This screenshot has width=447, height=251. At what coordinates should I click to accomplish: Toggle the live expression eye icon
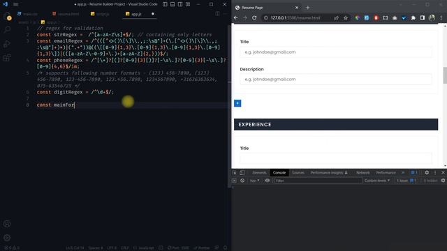coord(268,181)
